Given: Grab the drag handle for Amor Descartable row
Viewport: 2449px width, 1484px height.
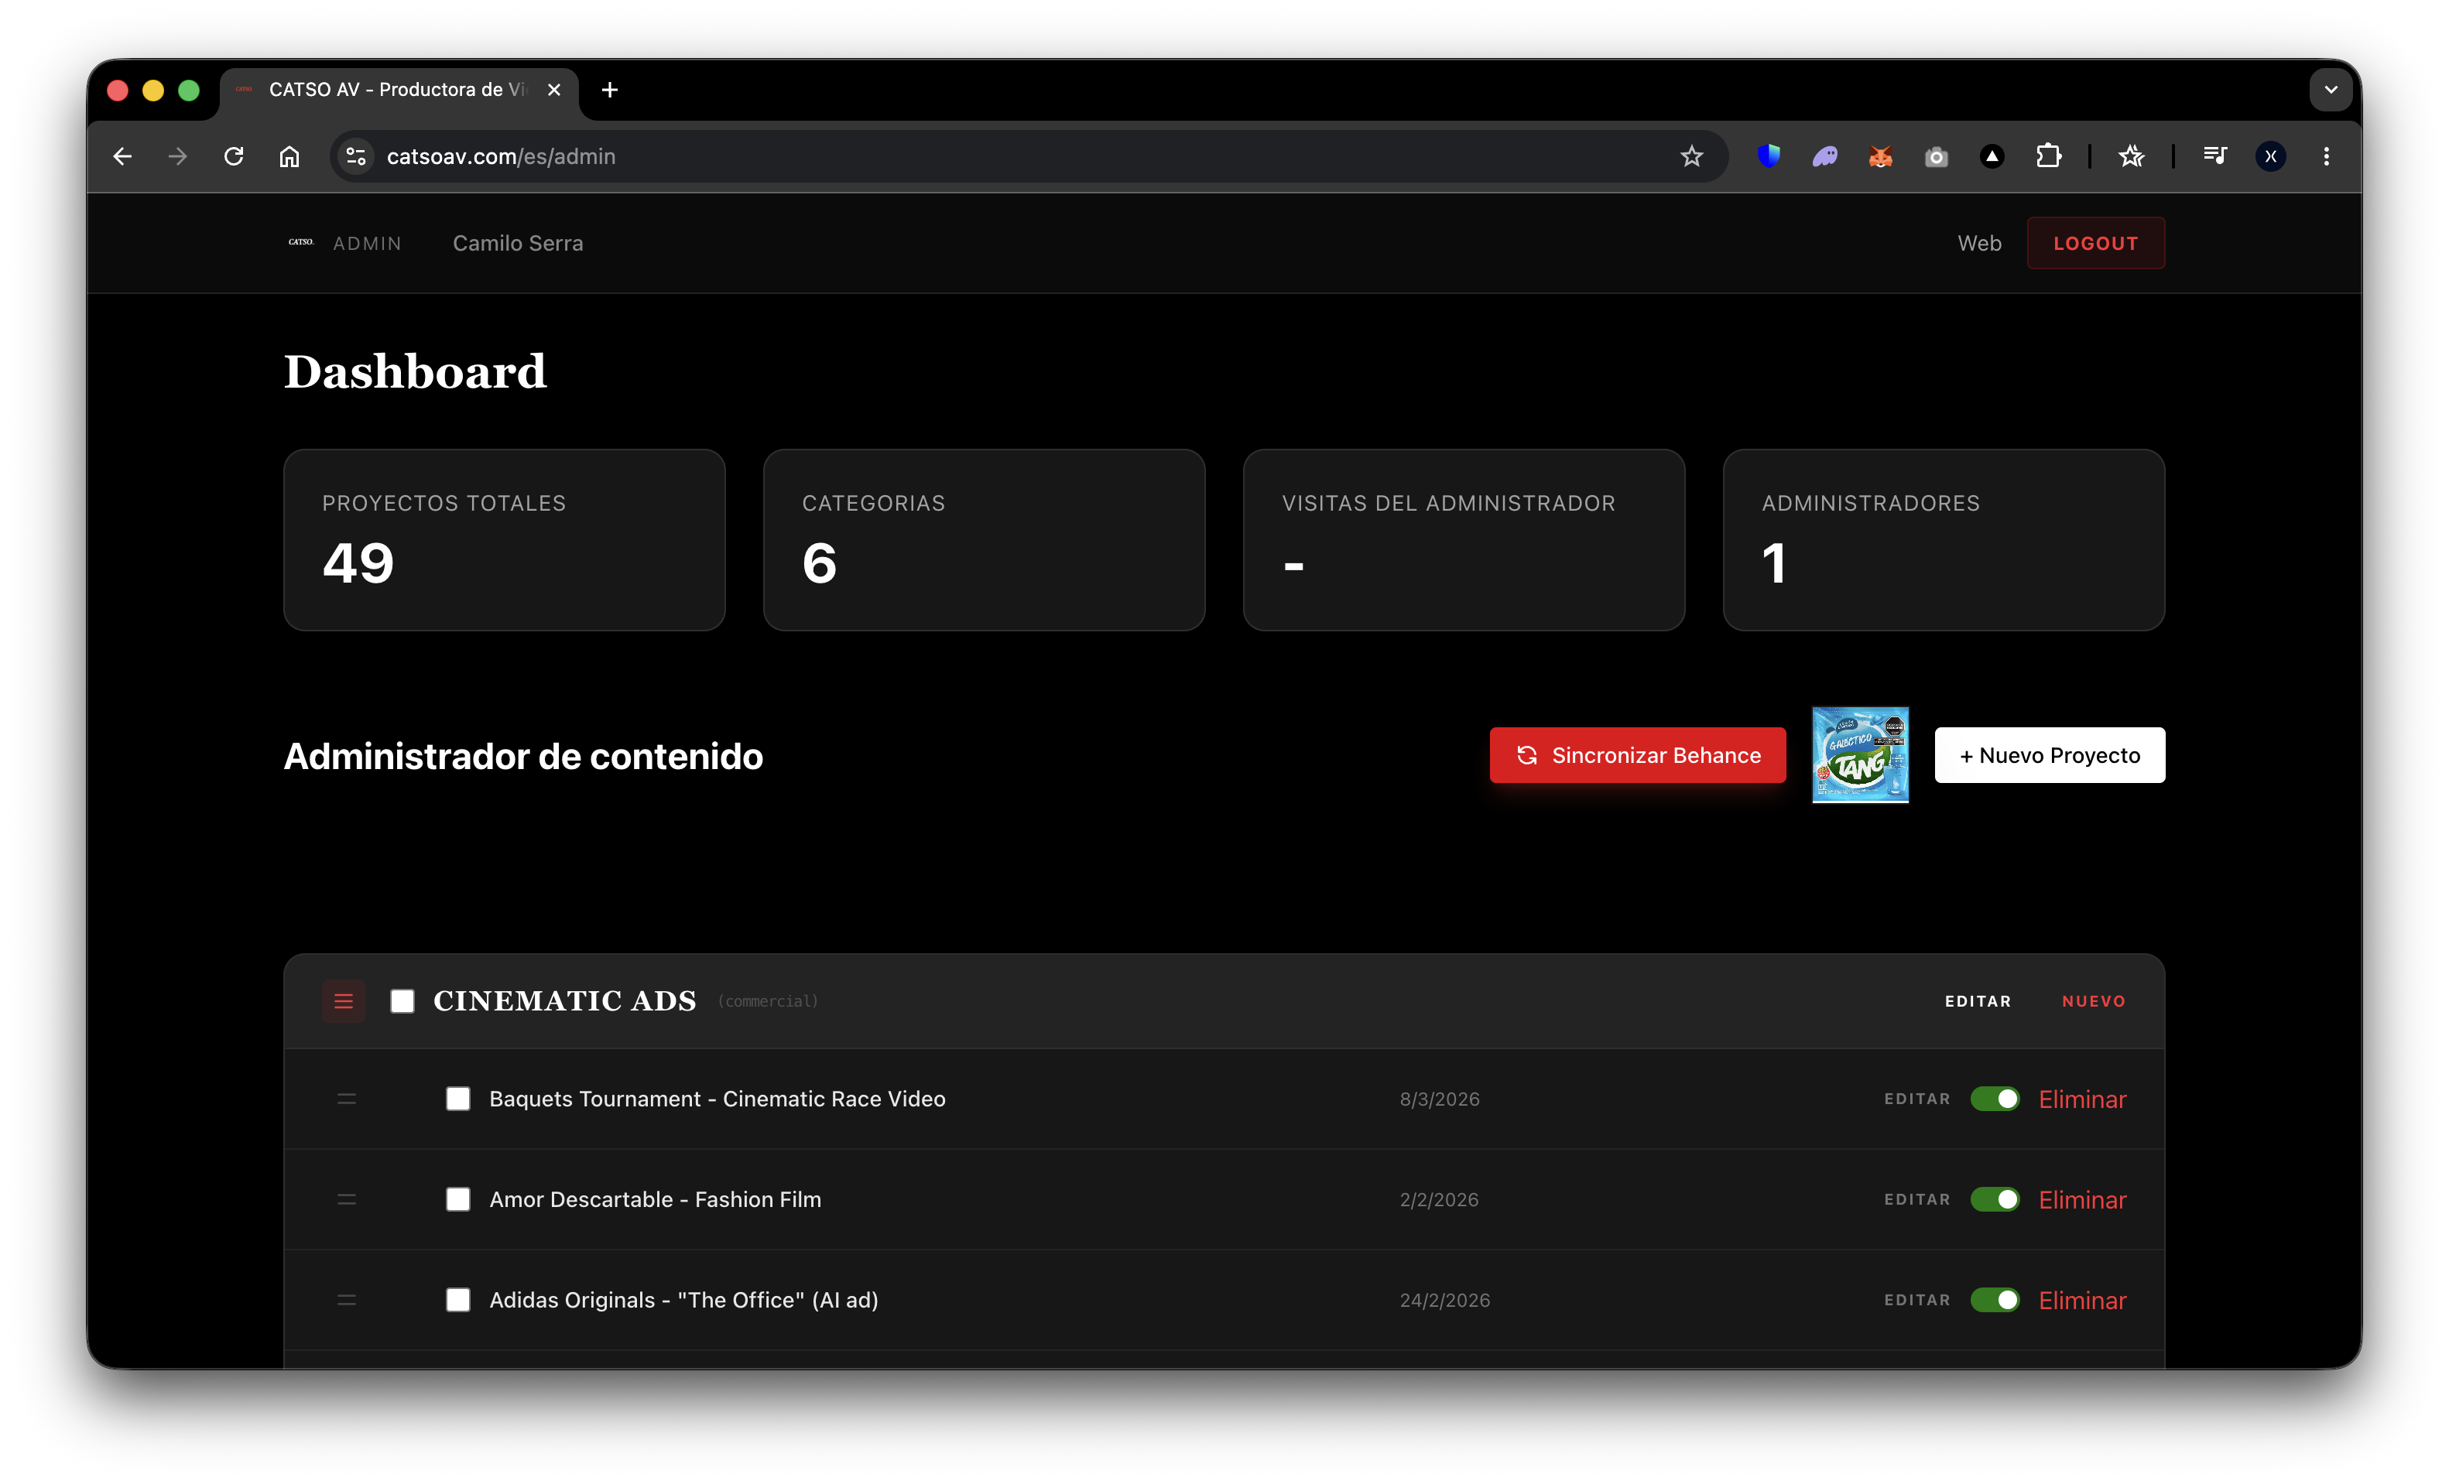Looking at the screenshot, I should click(347, 1199).
